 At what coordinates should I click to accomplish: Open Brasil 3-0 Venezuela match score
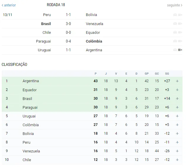pyautogui.click(x=68, y=24)
